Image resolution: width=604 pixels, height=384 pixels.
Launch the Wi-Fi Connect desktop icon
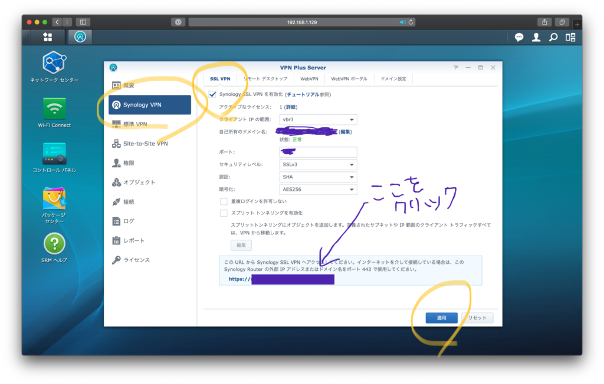[54, 109]
